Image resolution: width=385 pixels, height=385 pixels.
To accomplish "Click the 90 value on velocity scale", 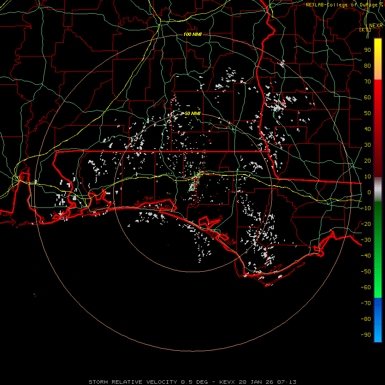I will pos(367,50).
